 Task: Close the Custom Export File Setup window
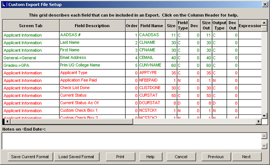(265, 4)
